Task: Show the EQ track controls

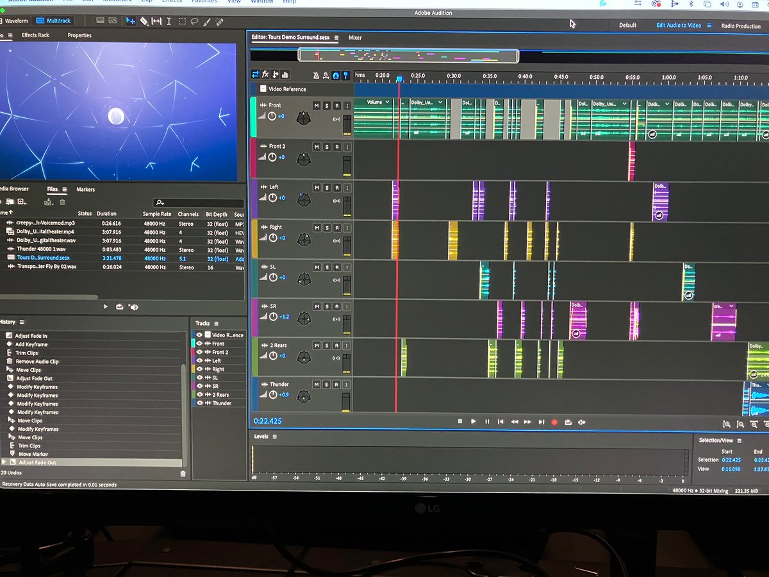Action: click(285, 75)
